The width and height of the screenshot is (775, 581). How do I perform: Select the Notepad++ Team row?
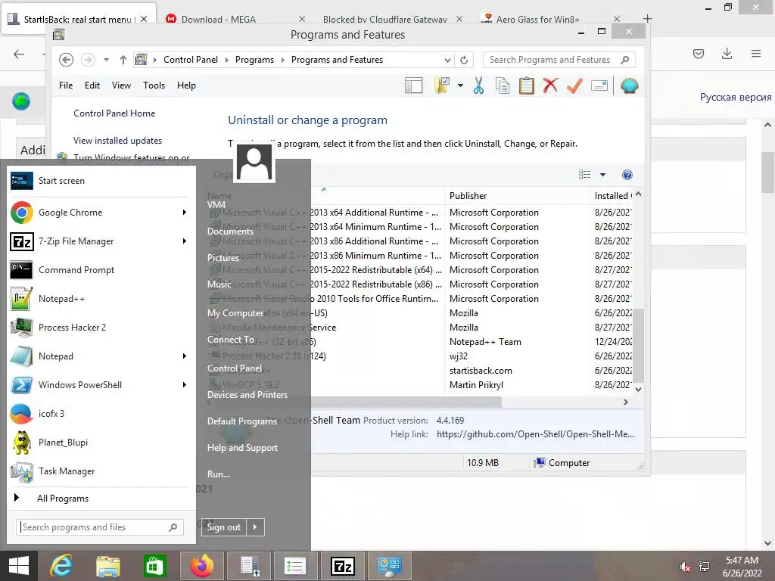pos(485,342)
